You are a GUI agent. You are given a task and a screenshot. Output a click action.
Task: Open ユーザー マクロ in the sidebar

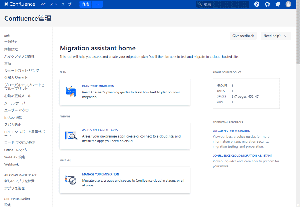(16, 110)
